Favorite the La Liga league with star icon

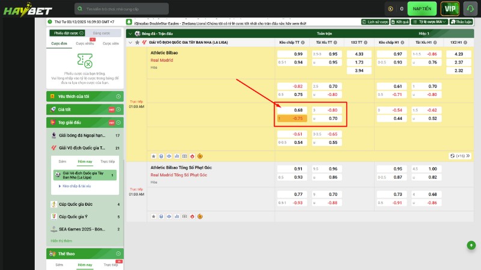[x=137, y=43]
